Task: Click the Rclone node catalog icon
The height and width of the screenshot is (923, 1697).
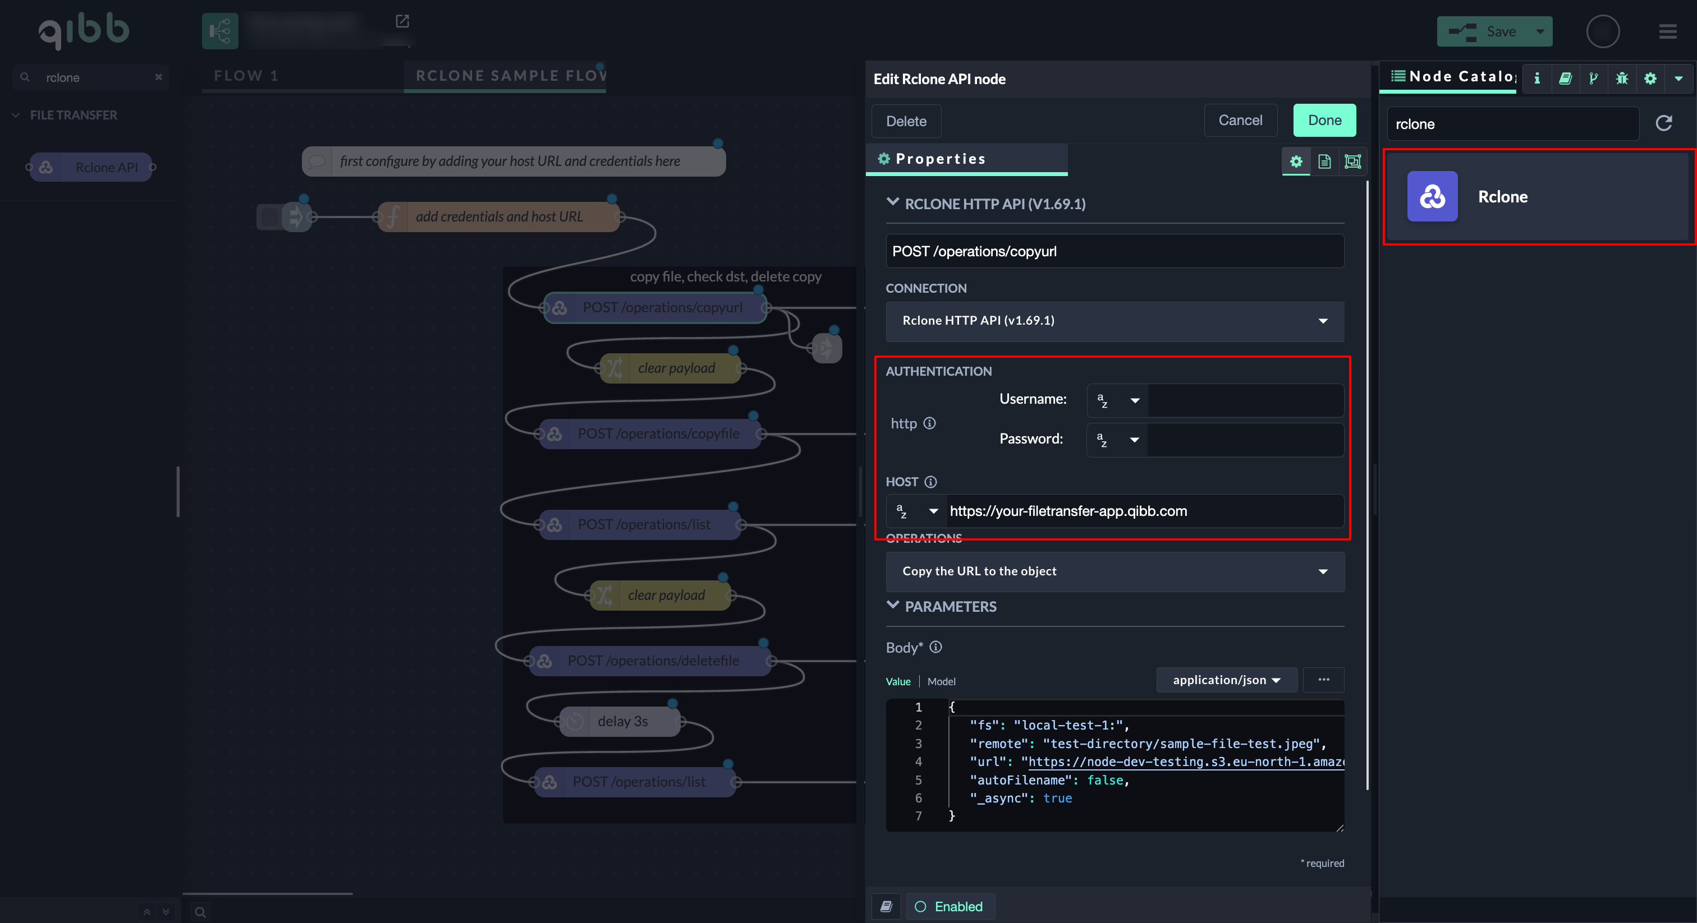Action: pyautogui.click(x=1432, y=196)
